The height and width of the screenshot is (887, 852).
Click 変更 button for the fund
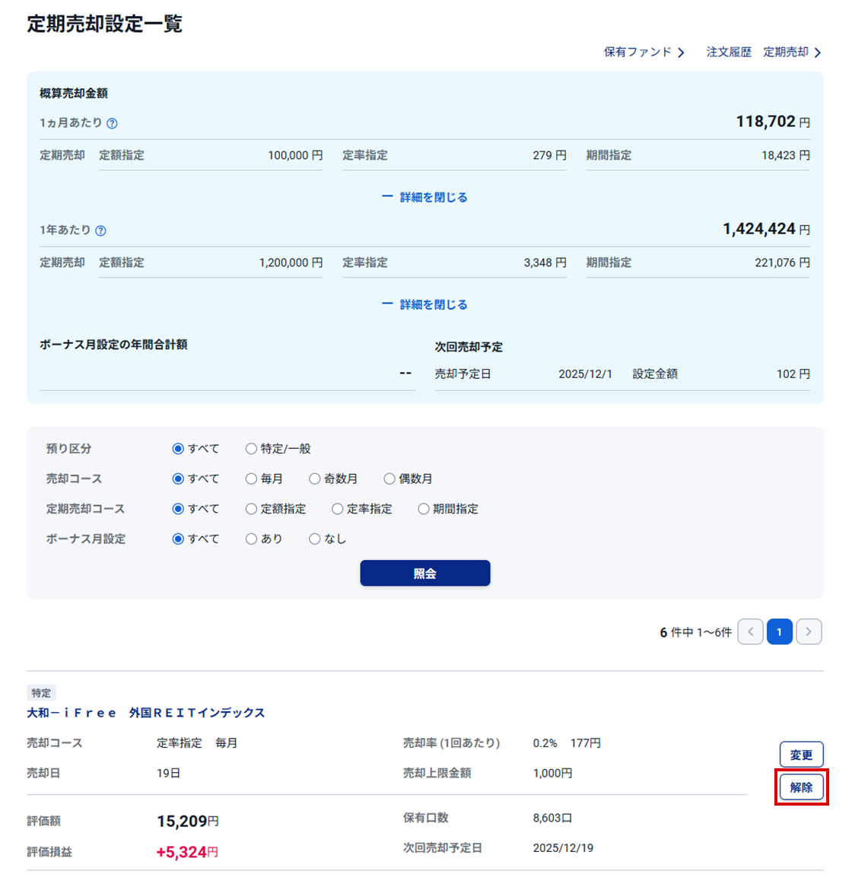pos(801,755)
